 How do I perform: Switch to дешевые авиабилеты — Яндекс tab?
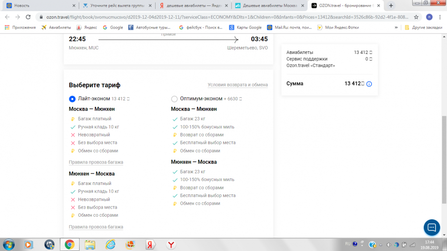[x=193, y=6]
